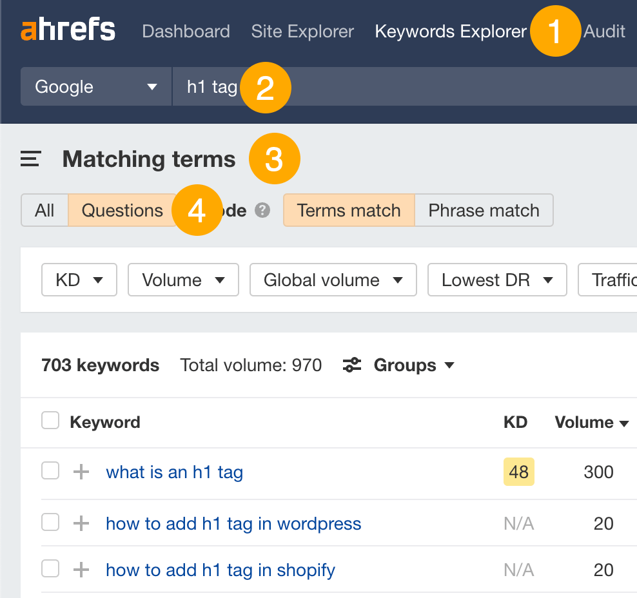The width and height of the screenshot is (637, 598).
Task: Select the Phrase match filter
Action: (x=484, y=210)
